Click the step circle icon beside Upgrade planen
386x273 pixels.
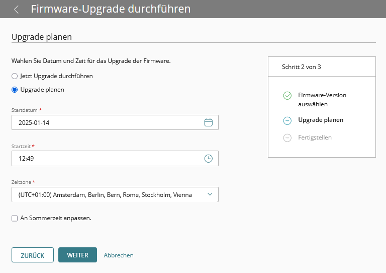coord(287,120)
